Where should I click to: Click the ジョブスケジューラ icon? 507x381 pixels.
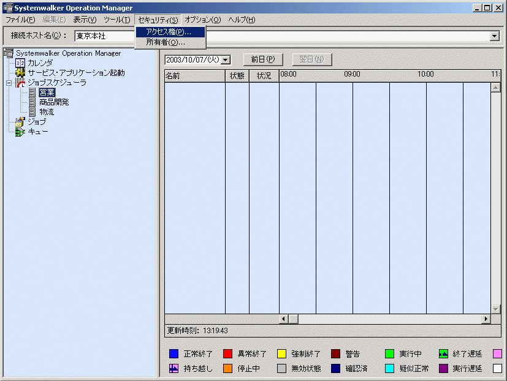(20, 83)
